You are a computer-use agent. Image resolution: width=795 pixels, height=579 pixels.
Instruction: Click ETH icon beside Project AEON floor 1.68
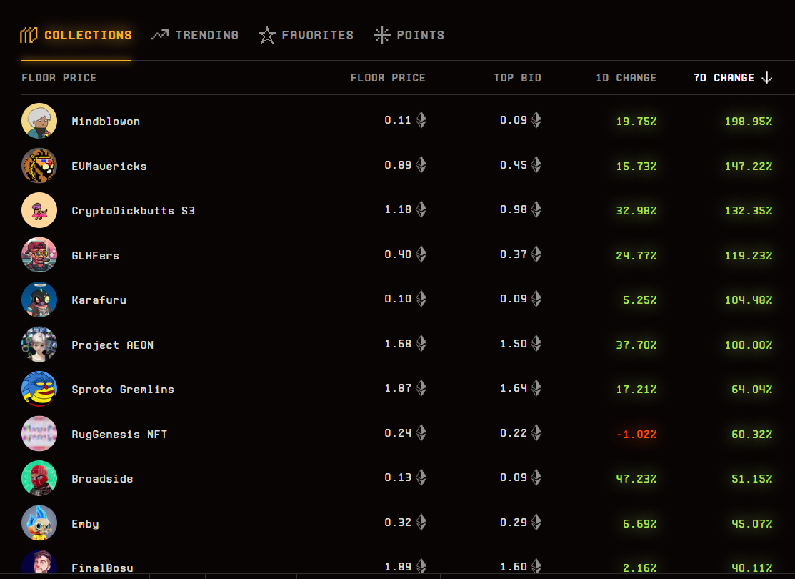421,344
